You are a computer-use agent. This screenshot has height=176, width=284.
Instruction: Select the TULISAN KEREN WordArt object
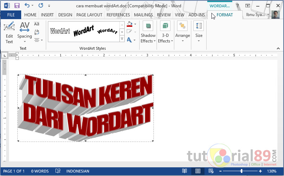85,108
